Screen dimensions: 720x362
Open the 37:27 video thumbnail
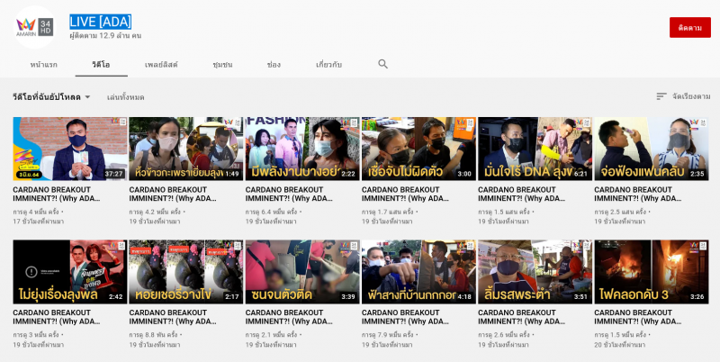coord(70,149)
